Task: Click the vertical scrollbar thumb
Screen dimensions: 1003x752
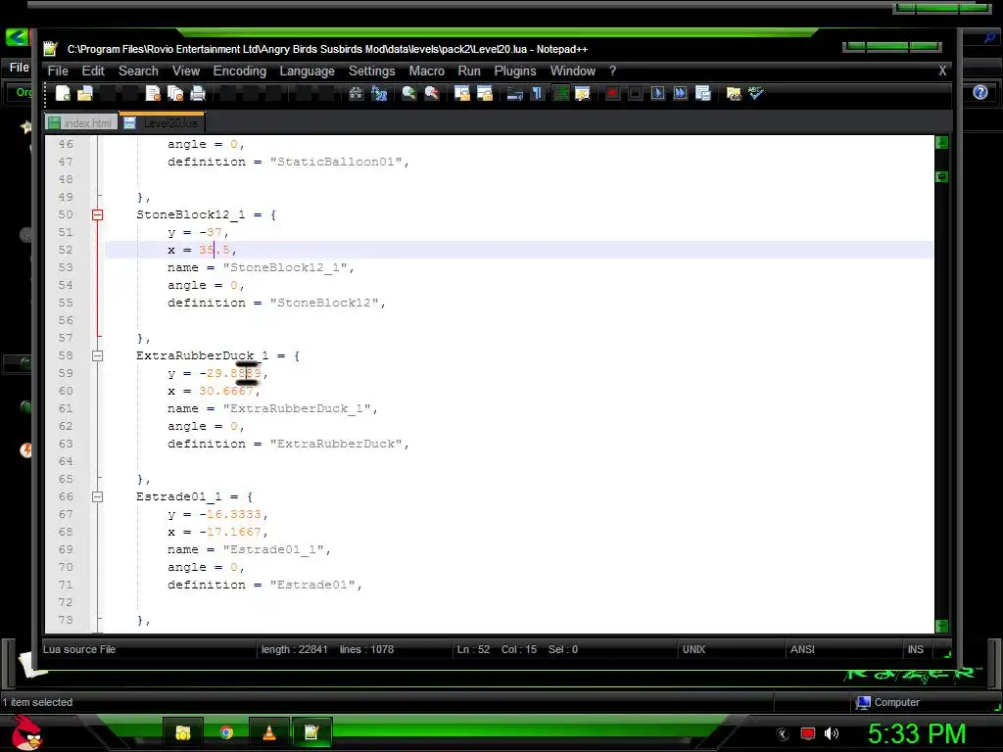Action: tap(941, 176)
